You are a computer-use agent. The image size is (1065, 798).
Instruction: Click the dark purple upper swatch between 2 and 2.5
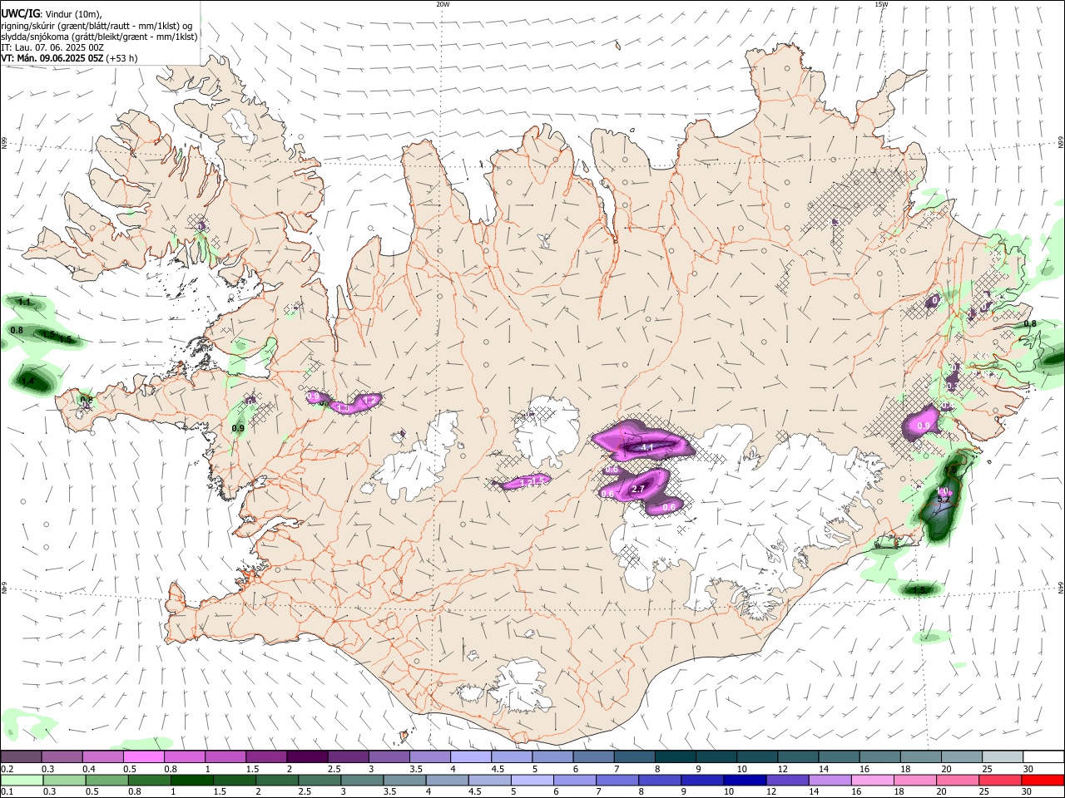[x=307, y=756]
